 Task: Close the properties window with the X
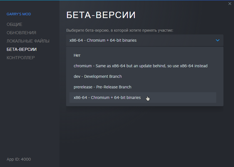click(x=230, y=4)
